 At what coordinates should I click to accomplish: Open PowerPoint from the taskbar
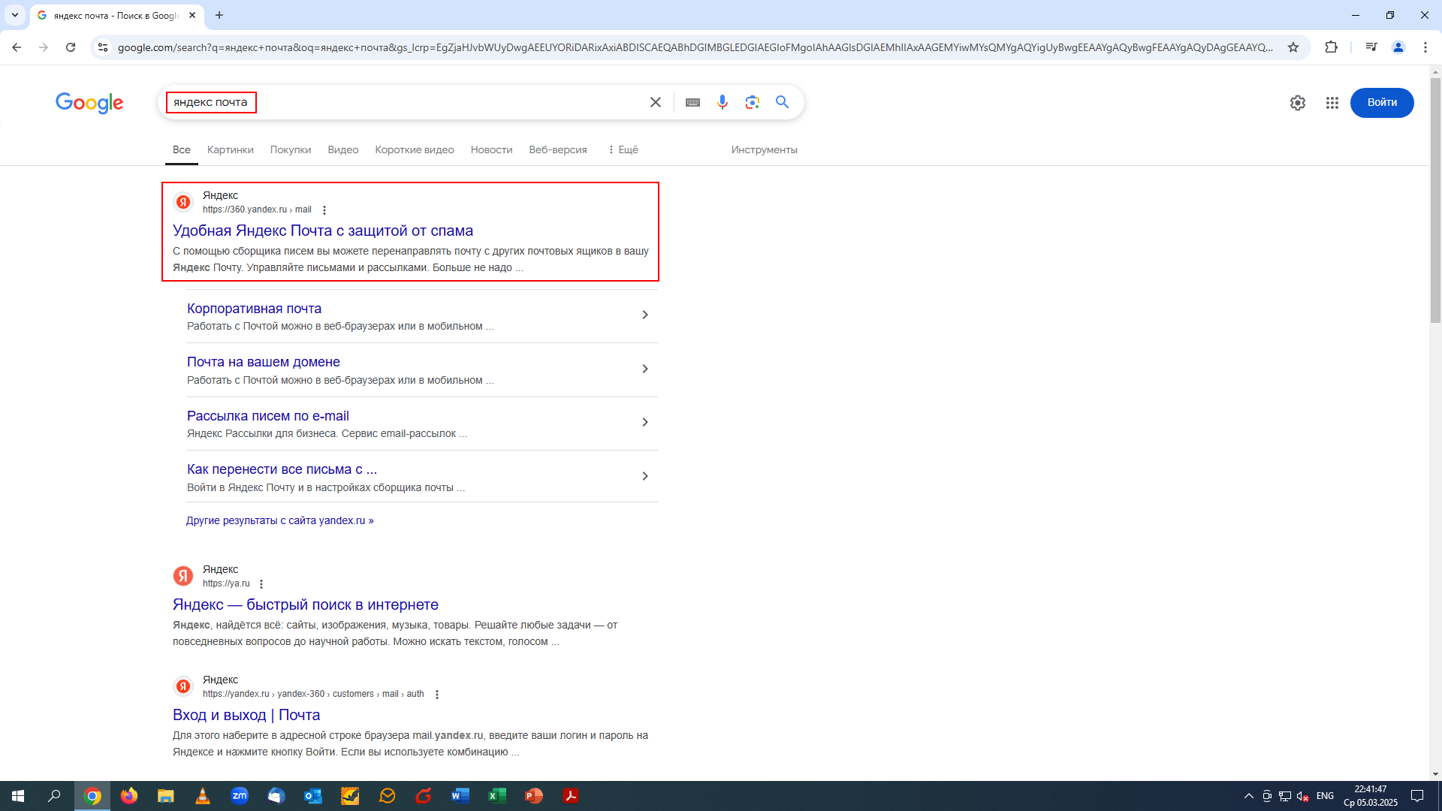[534, 796]
